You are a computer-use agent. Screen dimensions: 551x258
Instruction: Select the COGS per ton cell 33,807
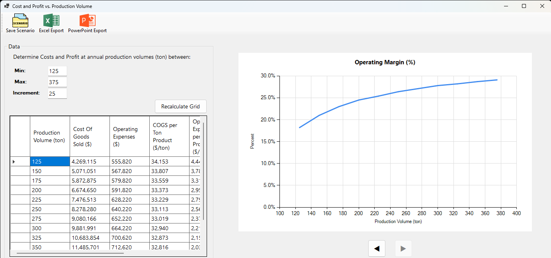click(x=169, y=171)
